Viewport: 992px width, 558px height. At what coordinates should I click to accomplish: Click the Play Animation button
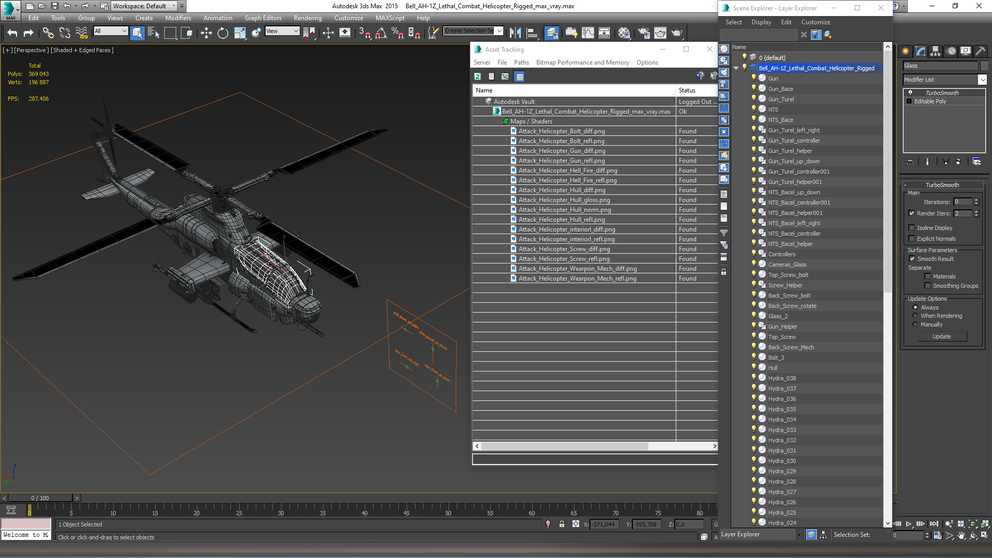click(909, 524)
